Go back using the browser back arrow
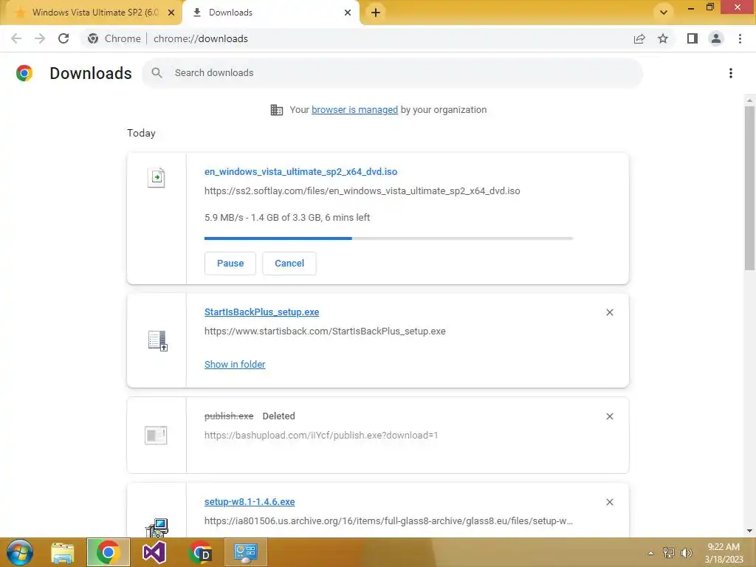 pos(16,38)
